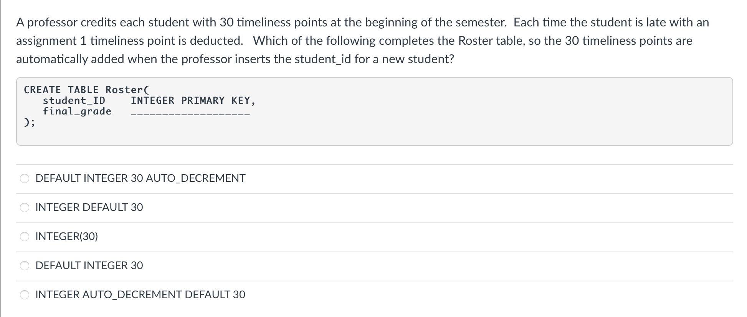
Task: Select the DEFAULT INTEGER 30 answer choice
Action: click(24, 265)
